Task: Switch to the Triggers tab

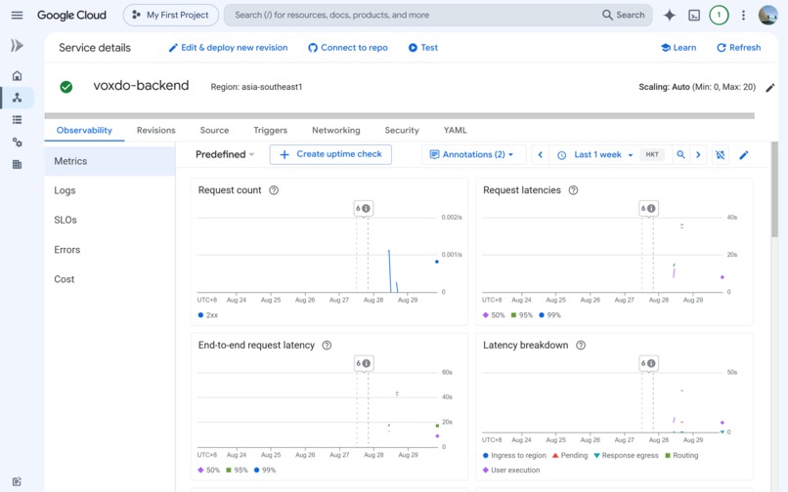Action: coord(271,131)
